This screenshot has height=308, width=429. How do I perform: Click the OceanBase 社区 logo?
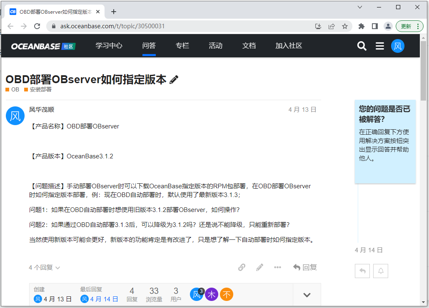[x=43, y=46]
